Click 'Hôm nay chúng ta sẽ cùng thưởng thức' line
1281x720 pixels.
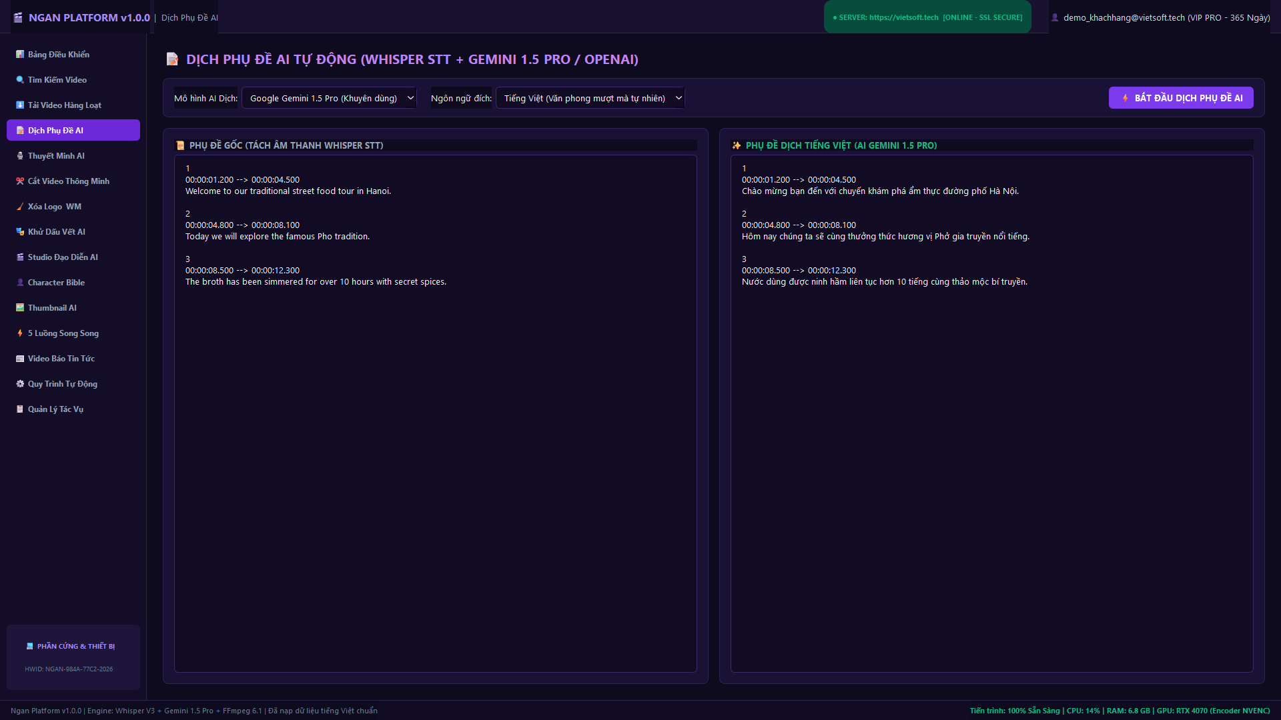click(x=885, y=237)
